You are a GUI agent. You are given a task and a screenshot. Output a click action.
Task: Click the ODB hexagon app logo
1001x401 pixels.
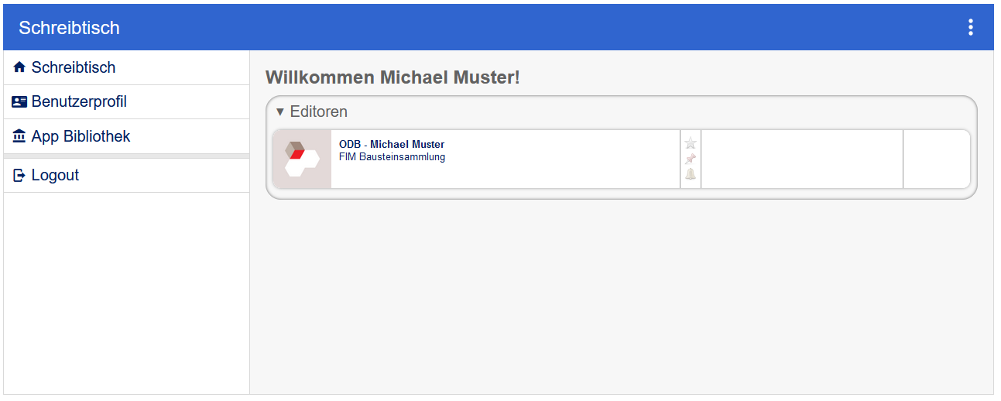pyautogui.click(x=302, y=159)
